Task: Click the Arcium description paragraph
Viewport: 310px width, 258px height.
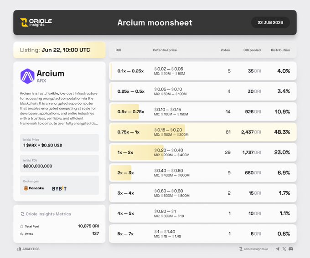Action: click(x=59, y=108)
